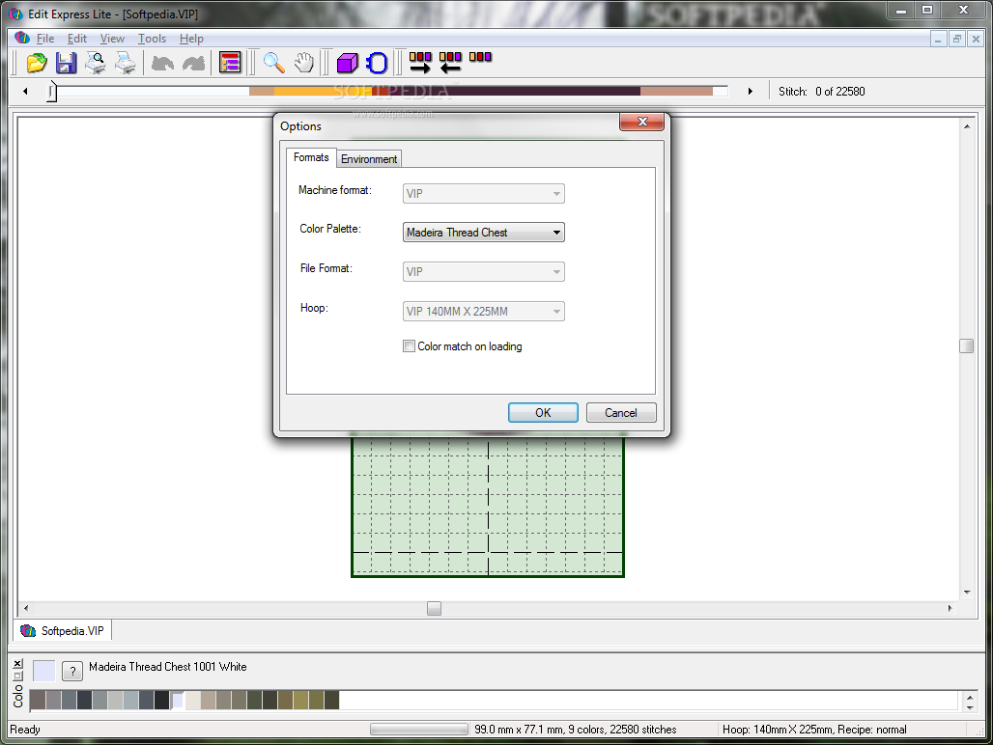Toggle the blue hoop display icon

[x=377, y=64]
